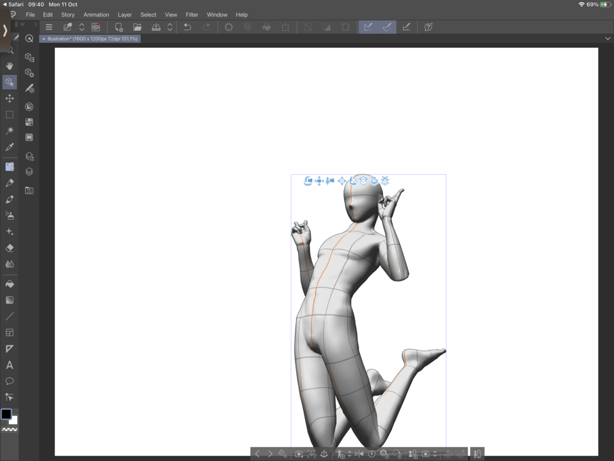
Task: Undo the last action
Action: pos(187,27)
